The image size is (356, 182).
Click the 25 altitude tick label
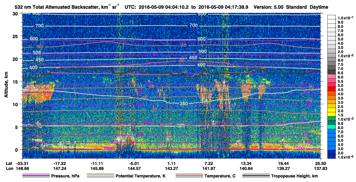15,36
